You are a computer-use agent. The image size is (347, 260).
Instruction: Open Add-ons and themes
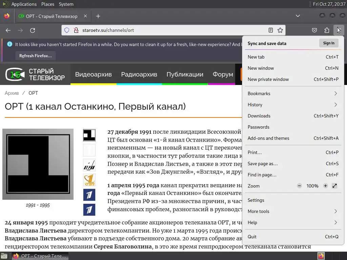(293, 138)
